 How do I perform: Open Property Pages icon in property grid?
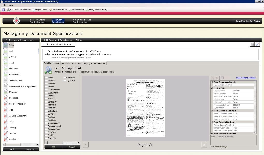click(222, 78)
